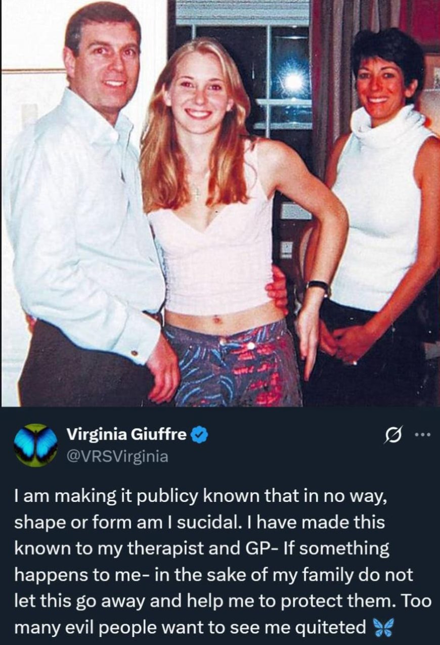Click the black wristwatch in the photo

(318, 287)
